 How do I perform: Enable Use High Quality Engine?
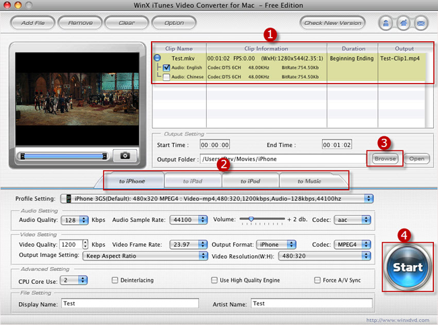[x=214, y=280]
